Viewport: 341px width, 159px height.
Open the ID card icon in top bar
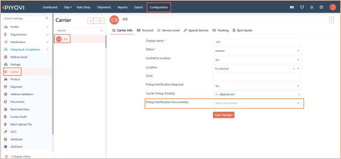(292, 7)
